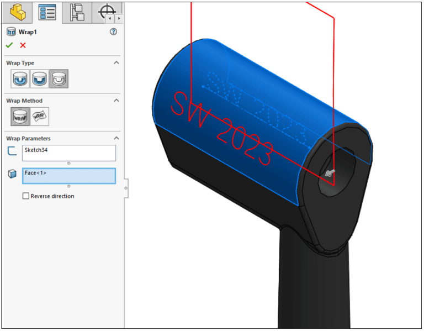
Task: Click the Wrap Method section title
Action: (24, 101)
